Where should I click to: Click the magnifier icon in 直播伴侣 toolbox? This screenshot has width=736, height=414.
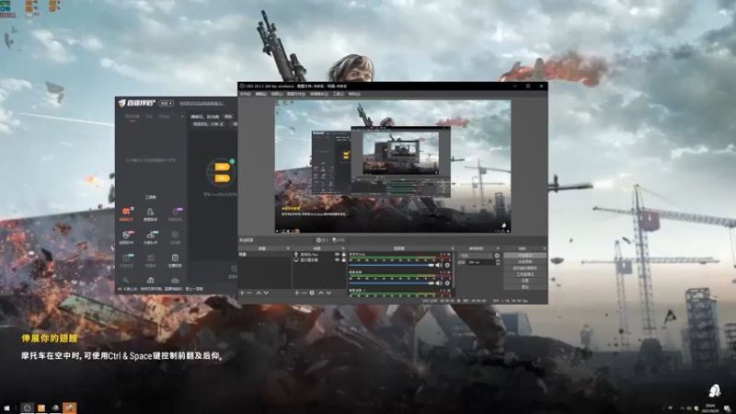point(126,281)
